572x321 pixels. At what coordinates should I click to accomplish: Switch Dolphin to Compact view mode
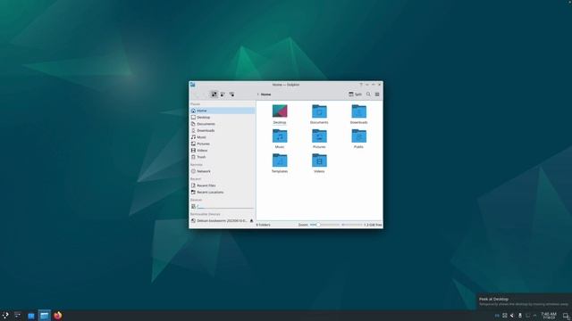coord(223,95)
